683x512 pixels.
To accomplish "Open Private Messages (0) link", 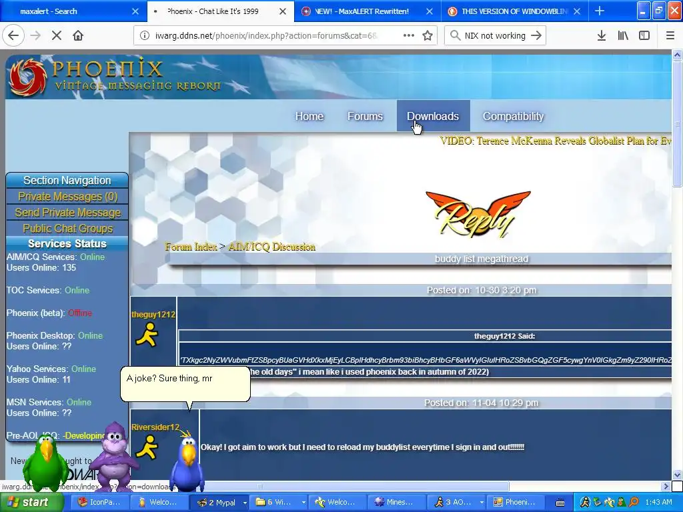I will [67, 197].
